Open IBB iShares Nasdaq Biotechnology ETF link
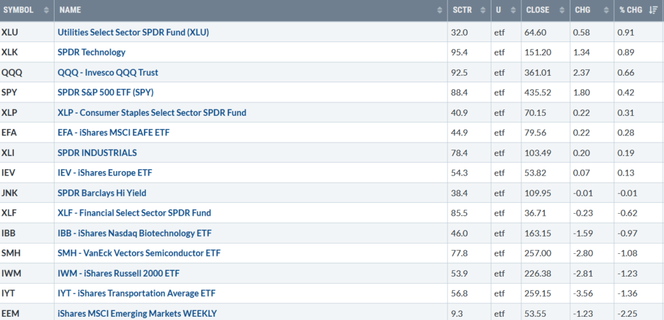The image size is (664, 320). 135,233
